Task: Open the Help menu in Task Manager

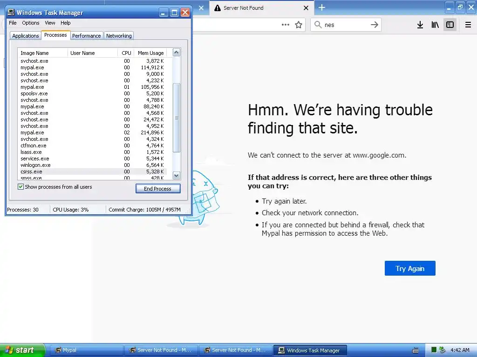Action: pos(65,23)
